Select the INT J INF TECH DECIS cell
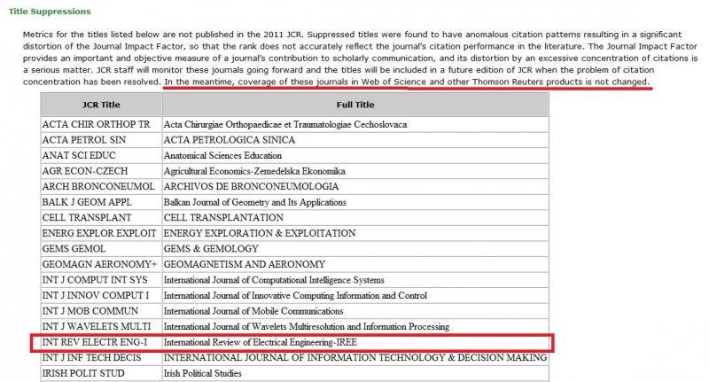This screenshot has width=709, height=382. point(101,358)
